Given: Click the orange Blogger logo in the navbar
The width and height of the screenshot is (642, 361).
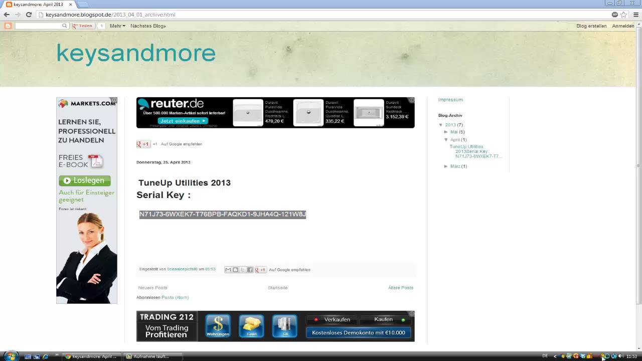Looking at the screenshot, I should tap(8, 26).
